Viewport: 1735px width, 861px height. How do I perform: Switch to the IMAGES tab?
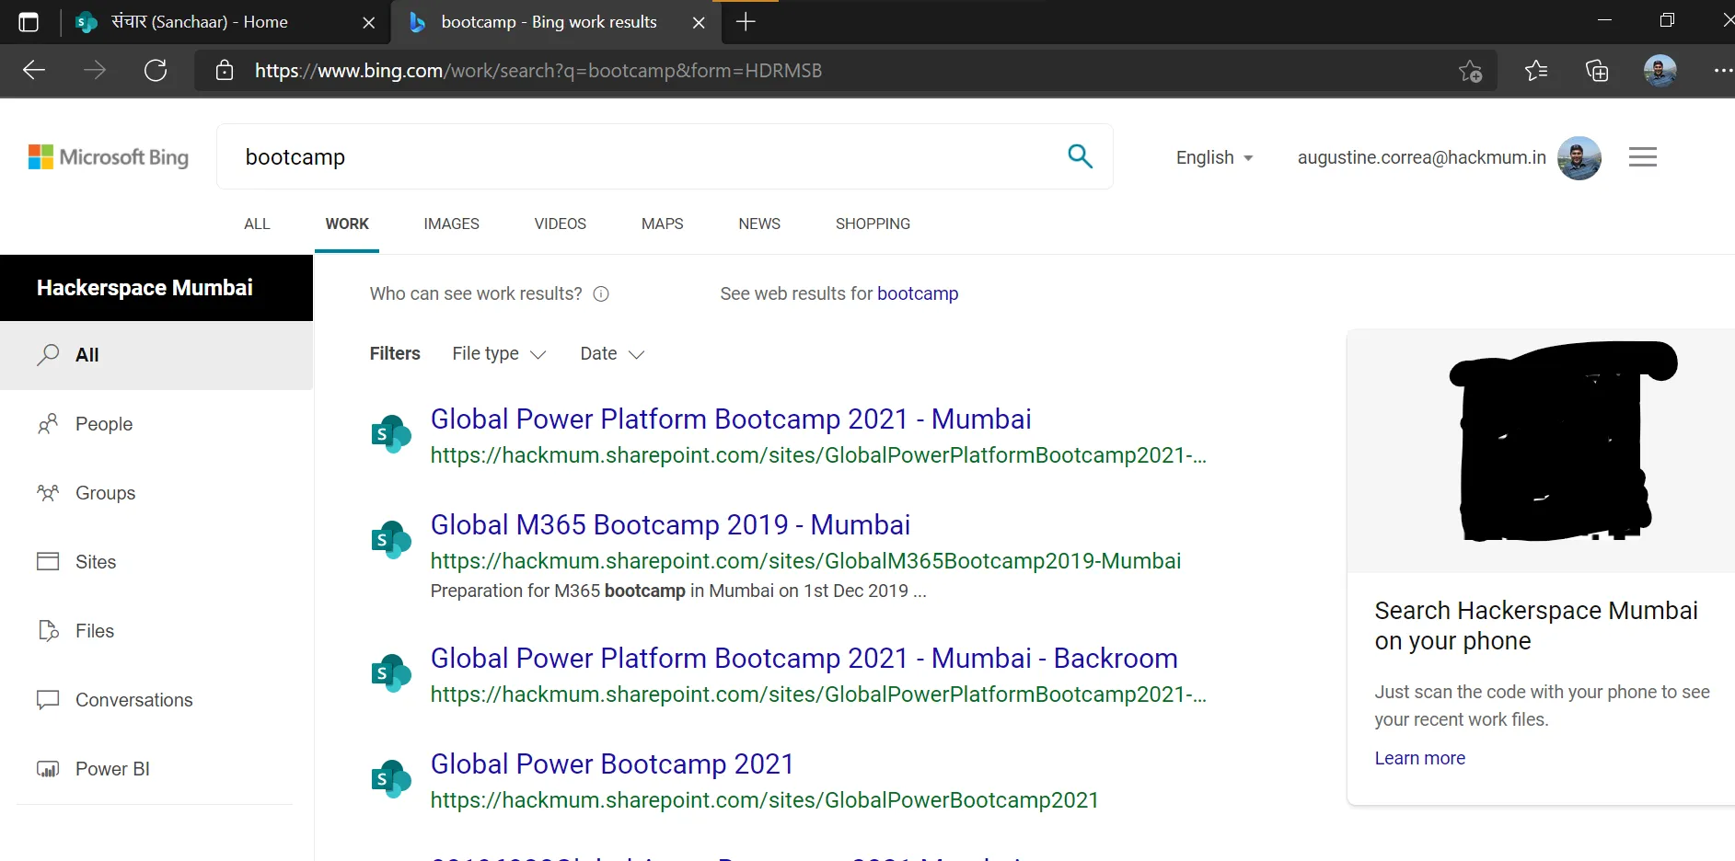click(x=451, y=224)
